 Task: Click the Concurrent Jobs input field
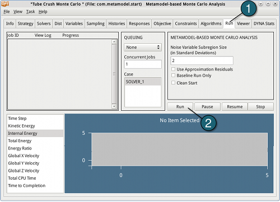(143, 64)
